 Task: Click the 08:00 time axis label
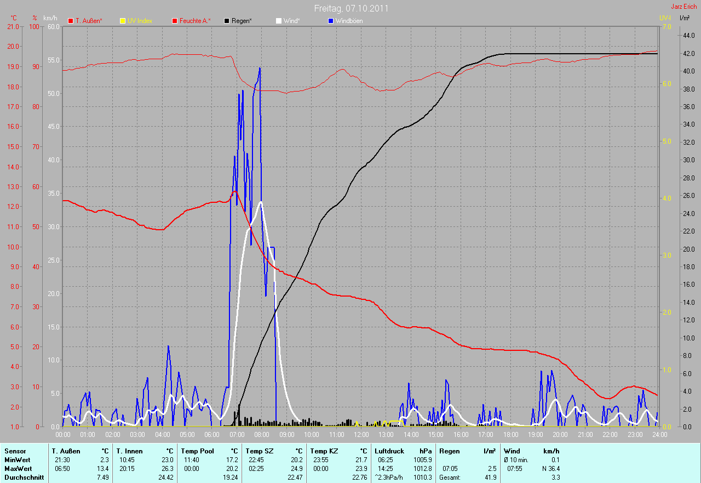pyautogui.click(x=261, y=435)
